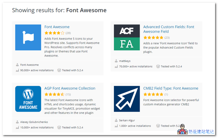Click the author name Alexey Golubnichenko
218x138 pixels.
click(34, 122)
